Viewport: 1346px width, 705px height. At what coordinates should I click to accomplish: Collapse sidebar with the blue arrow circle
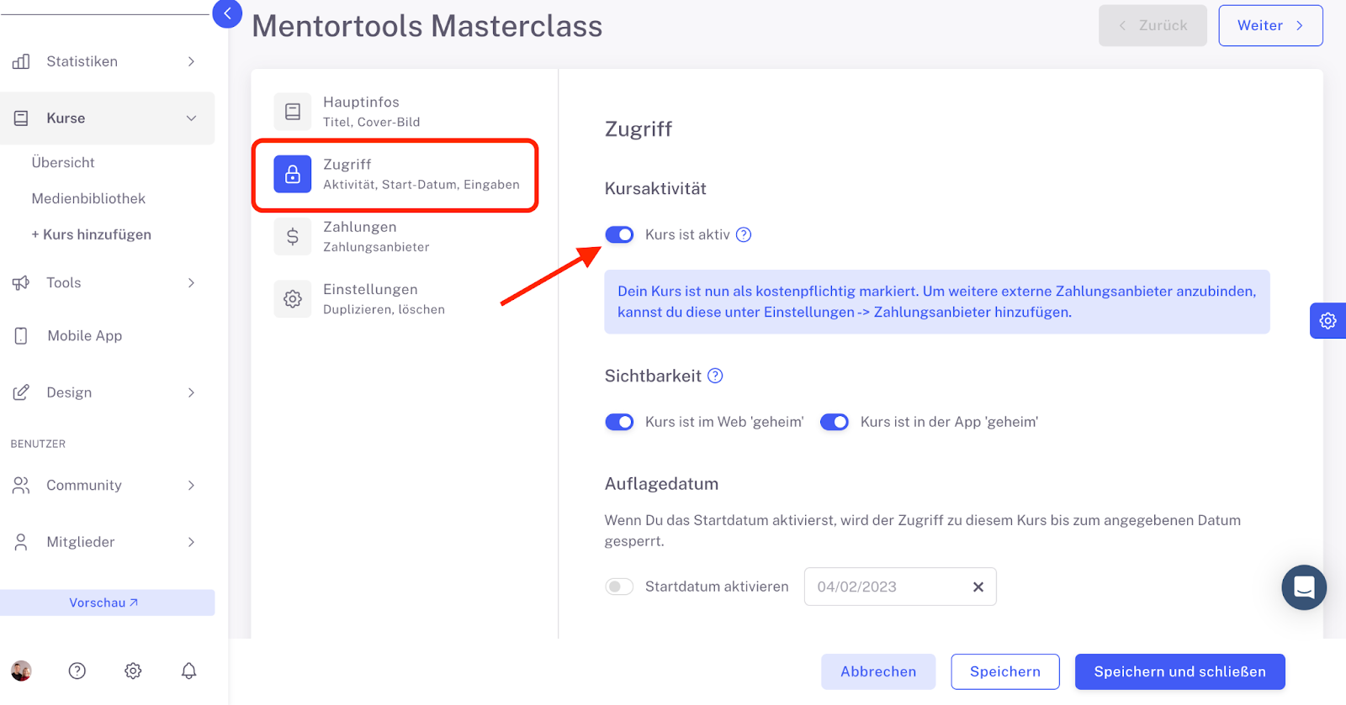227,13
